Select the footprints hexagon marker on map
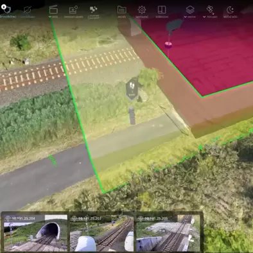The width and height of the screenshot is (253, 253). [132, 89]
